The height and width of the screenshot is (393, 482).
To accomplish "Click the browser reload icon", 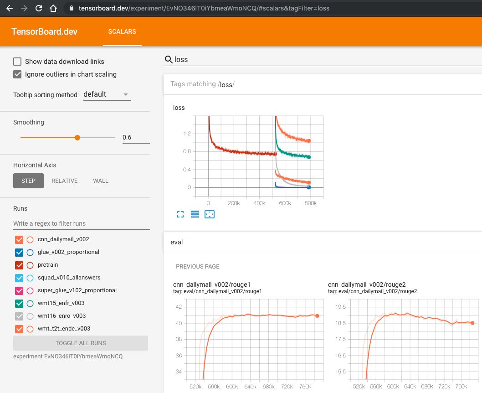I will (39, 8).
